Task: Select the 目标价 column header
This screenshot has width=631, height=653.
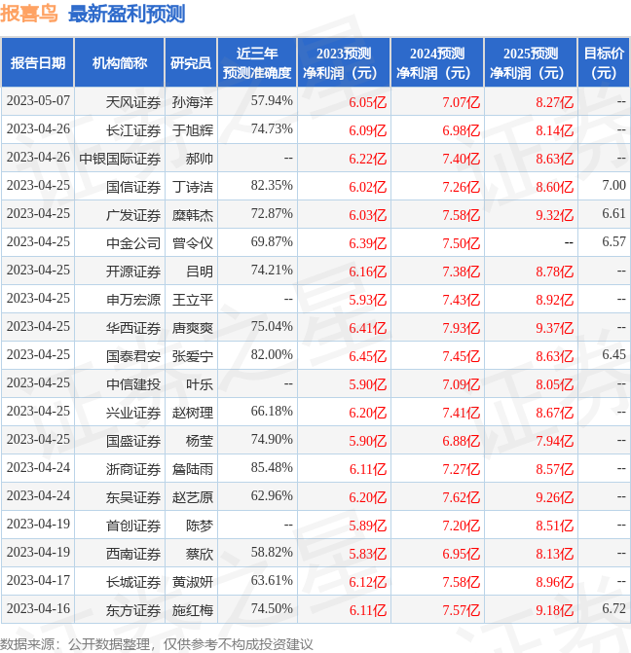Action: pyautogui.click(x=604, y=63)
